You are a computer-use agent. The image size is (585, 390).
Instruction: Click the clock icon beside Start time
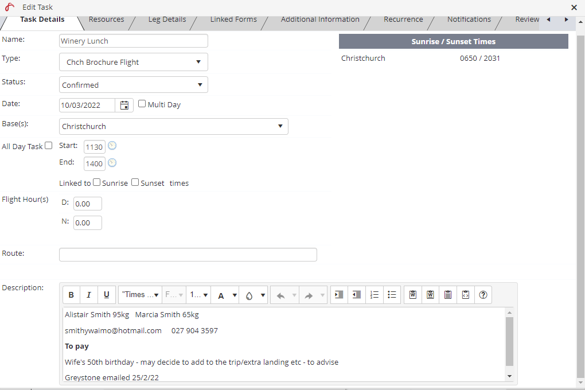click(112, 146)
